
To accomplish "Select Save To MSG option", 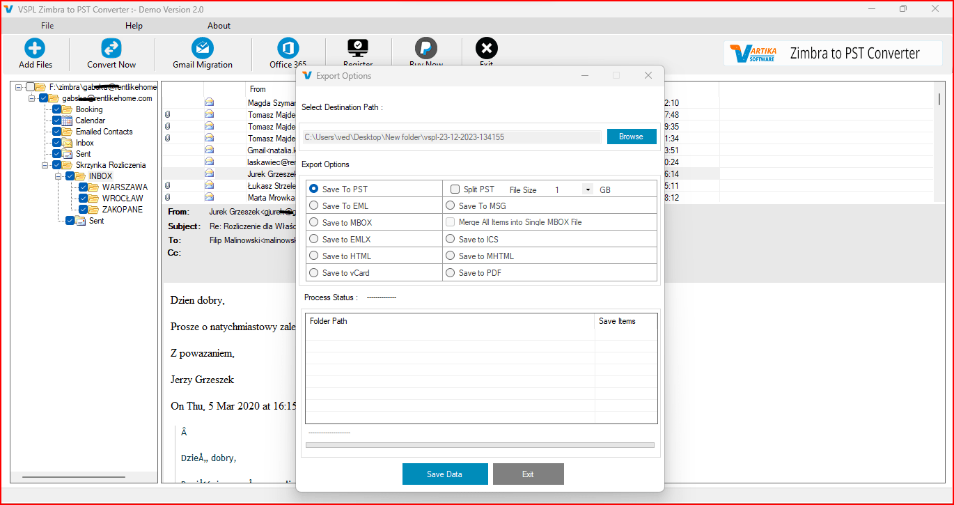I will [x=451, y=205].
